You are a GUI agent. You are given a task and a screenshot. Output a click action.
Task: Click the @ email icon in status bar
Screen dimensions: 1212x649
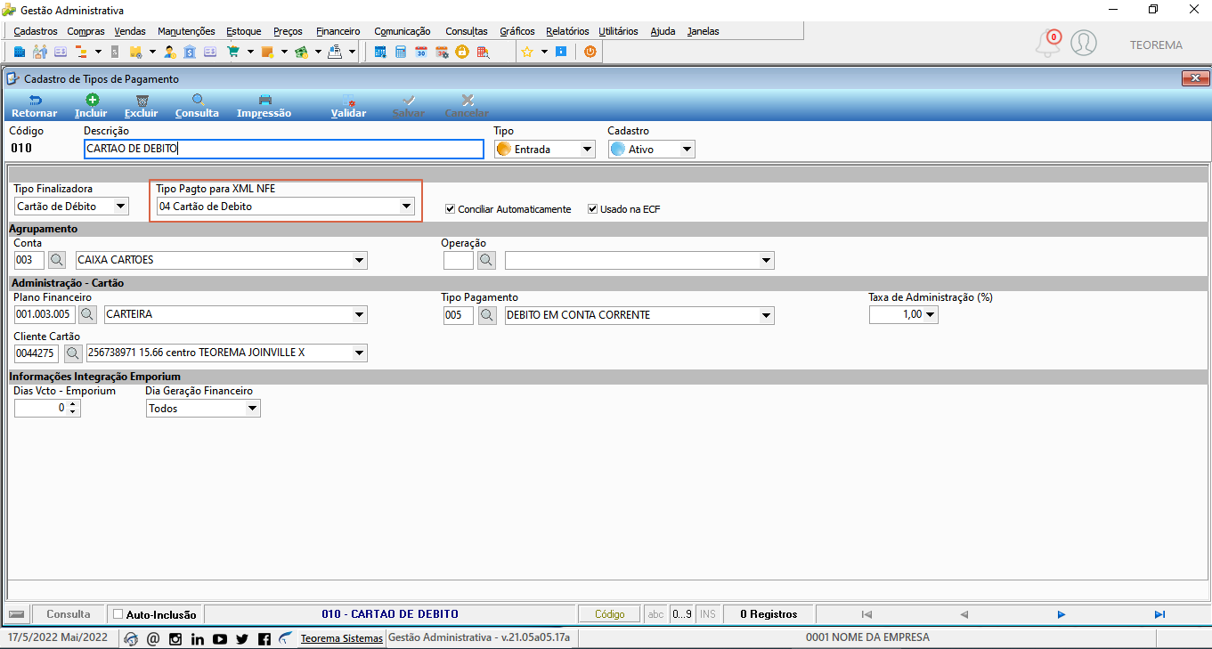click(x=153, y=638)
